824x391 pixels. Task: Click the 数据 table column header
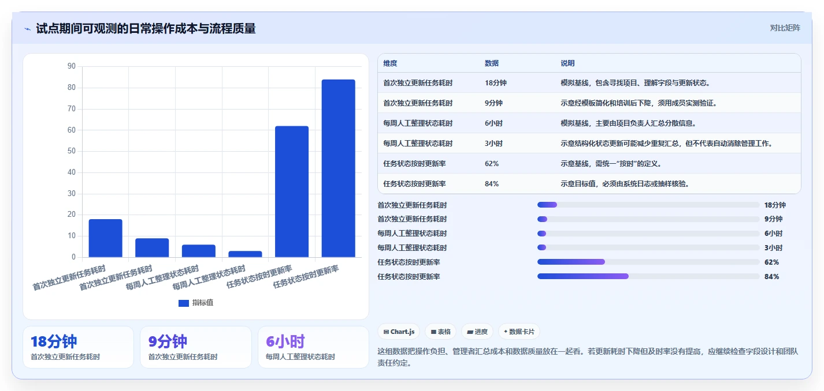coord(492,63)
